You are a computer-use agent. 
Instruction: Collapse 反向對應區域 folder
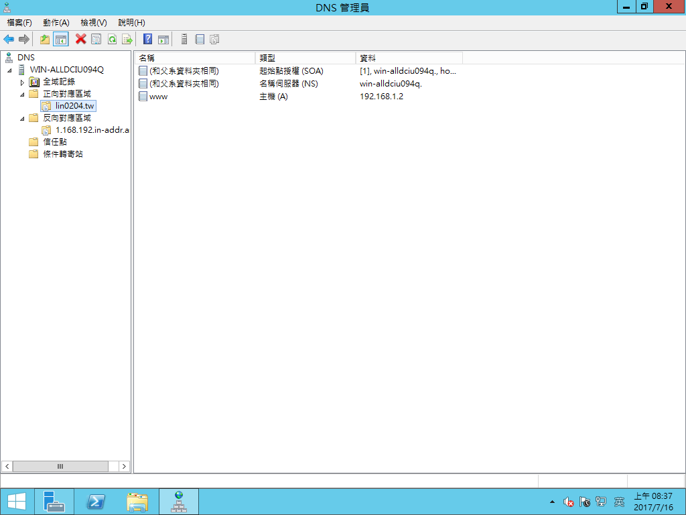point(22,118)
